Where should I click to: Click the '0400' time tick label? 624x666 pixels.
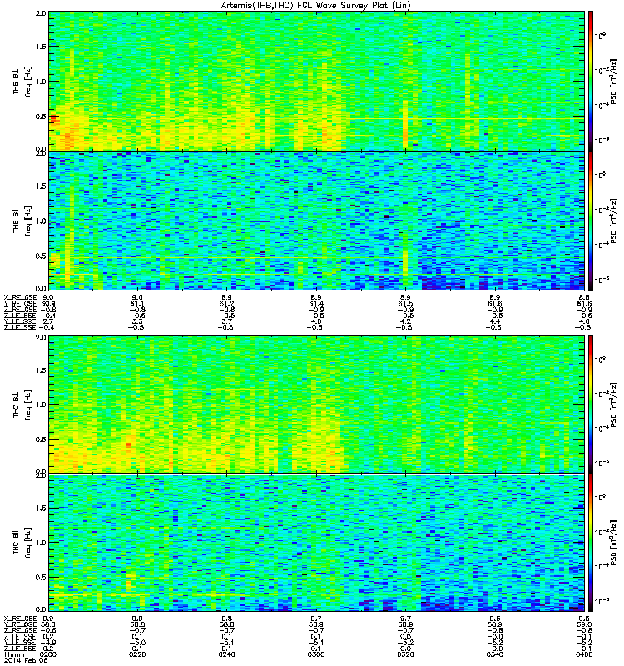(x=584, y=654)
